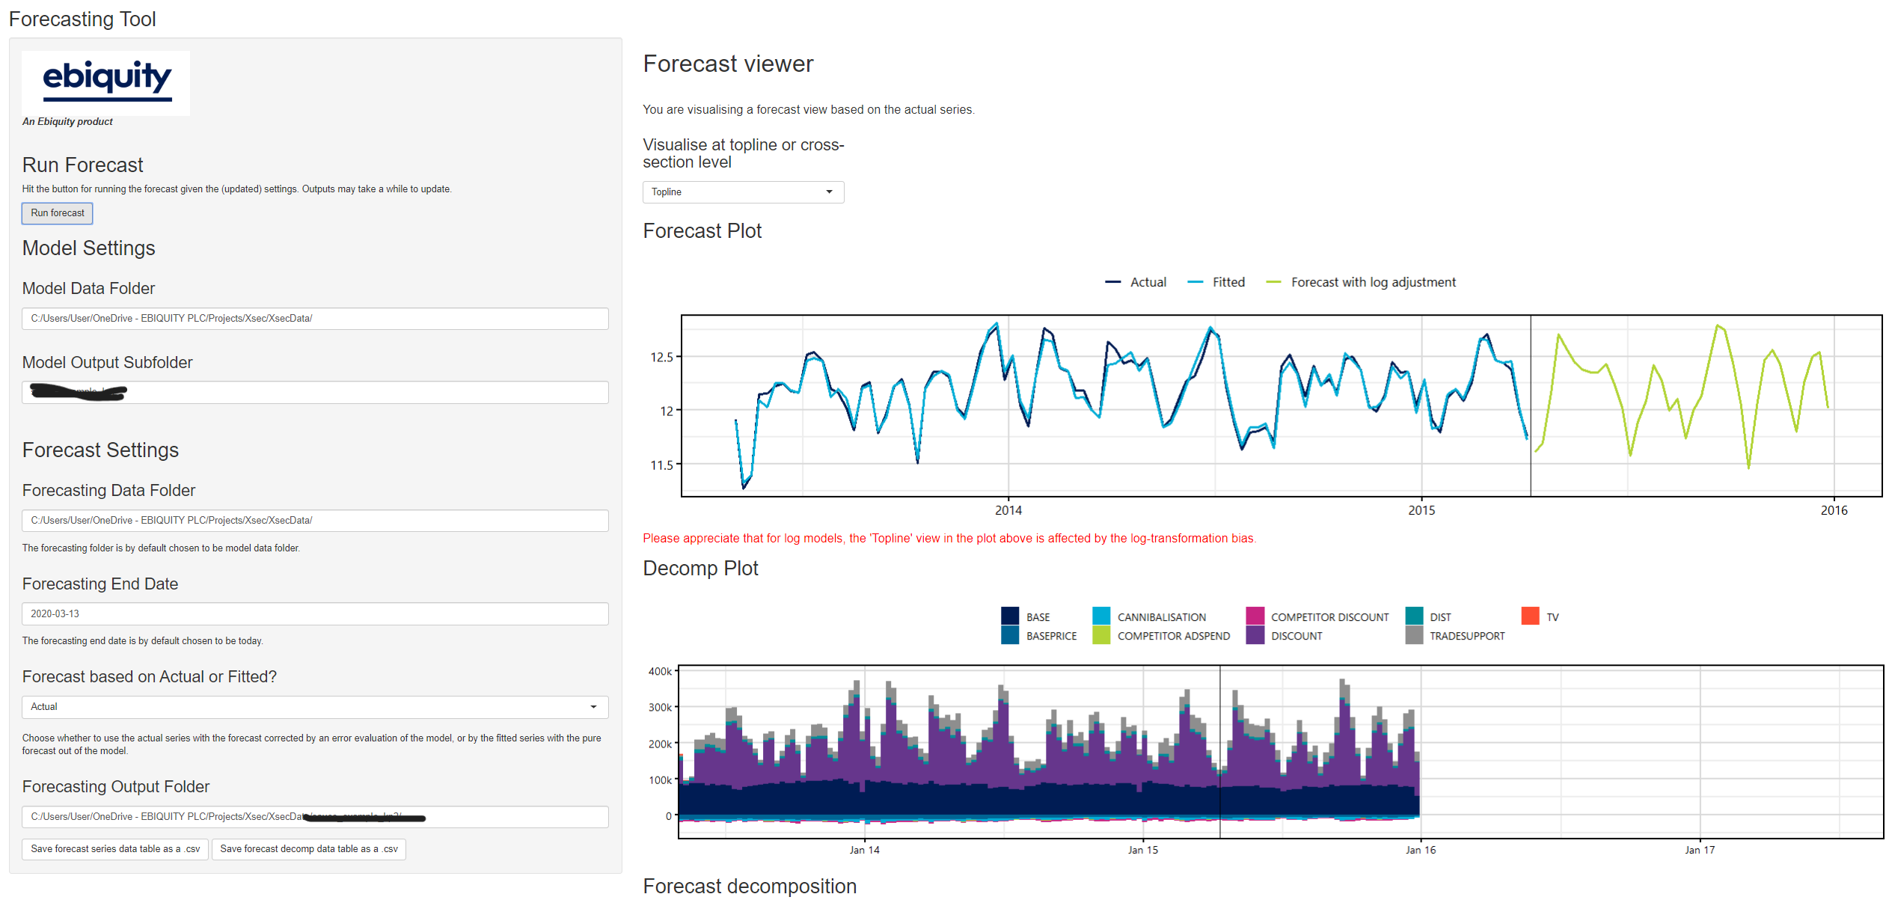The height and width of the screenshot is (900, 1895).
Task: Expand the Topline level dropdown arrow
Action: click(x=829, y=192)
